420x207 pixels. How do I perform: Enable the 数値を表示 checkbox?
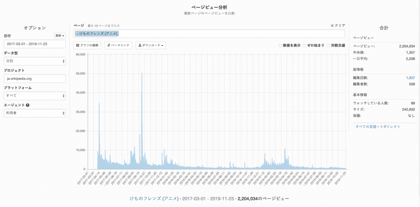tap(281, 46)
